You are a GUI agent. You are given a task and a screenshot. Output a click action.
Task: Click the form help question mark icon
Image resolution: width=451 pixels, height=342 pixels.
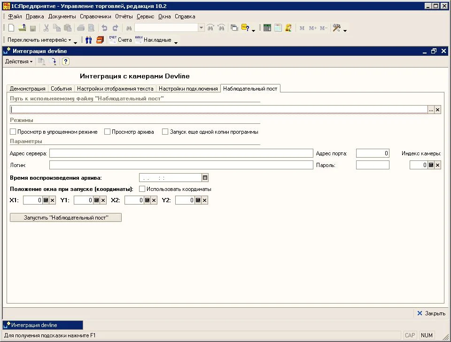pos(66,61)
